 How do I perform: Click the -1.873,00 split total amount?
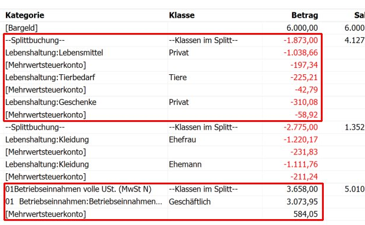click(300, 40)
